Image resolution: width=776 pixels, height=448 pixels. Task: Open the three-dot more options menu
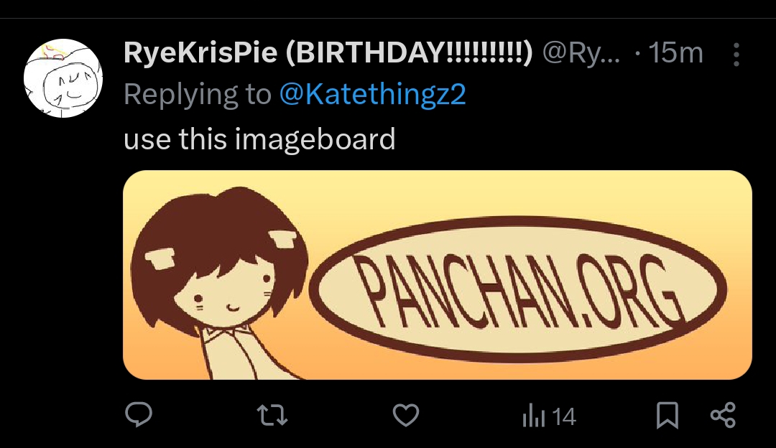pyautogui.click(x=736, y=54)
